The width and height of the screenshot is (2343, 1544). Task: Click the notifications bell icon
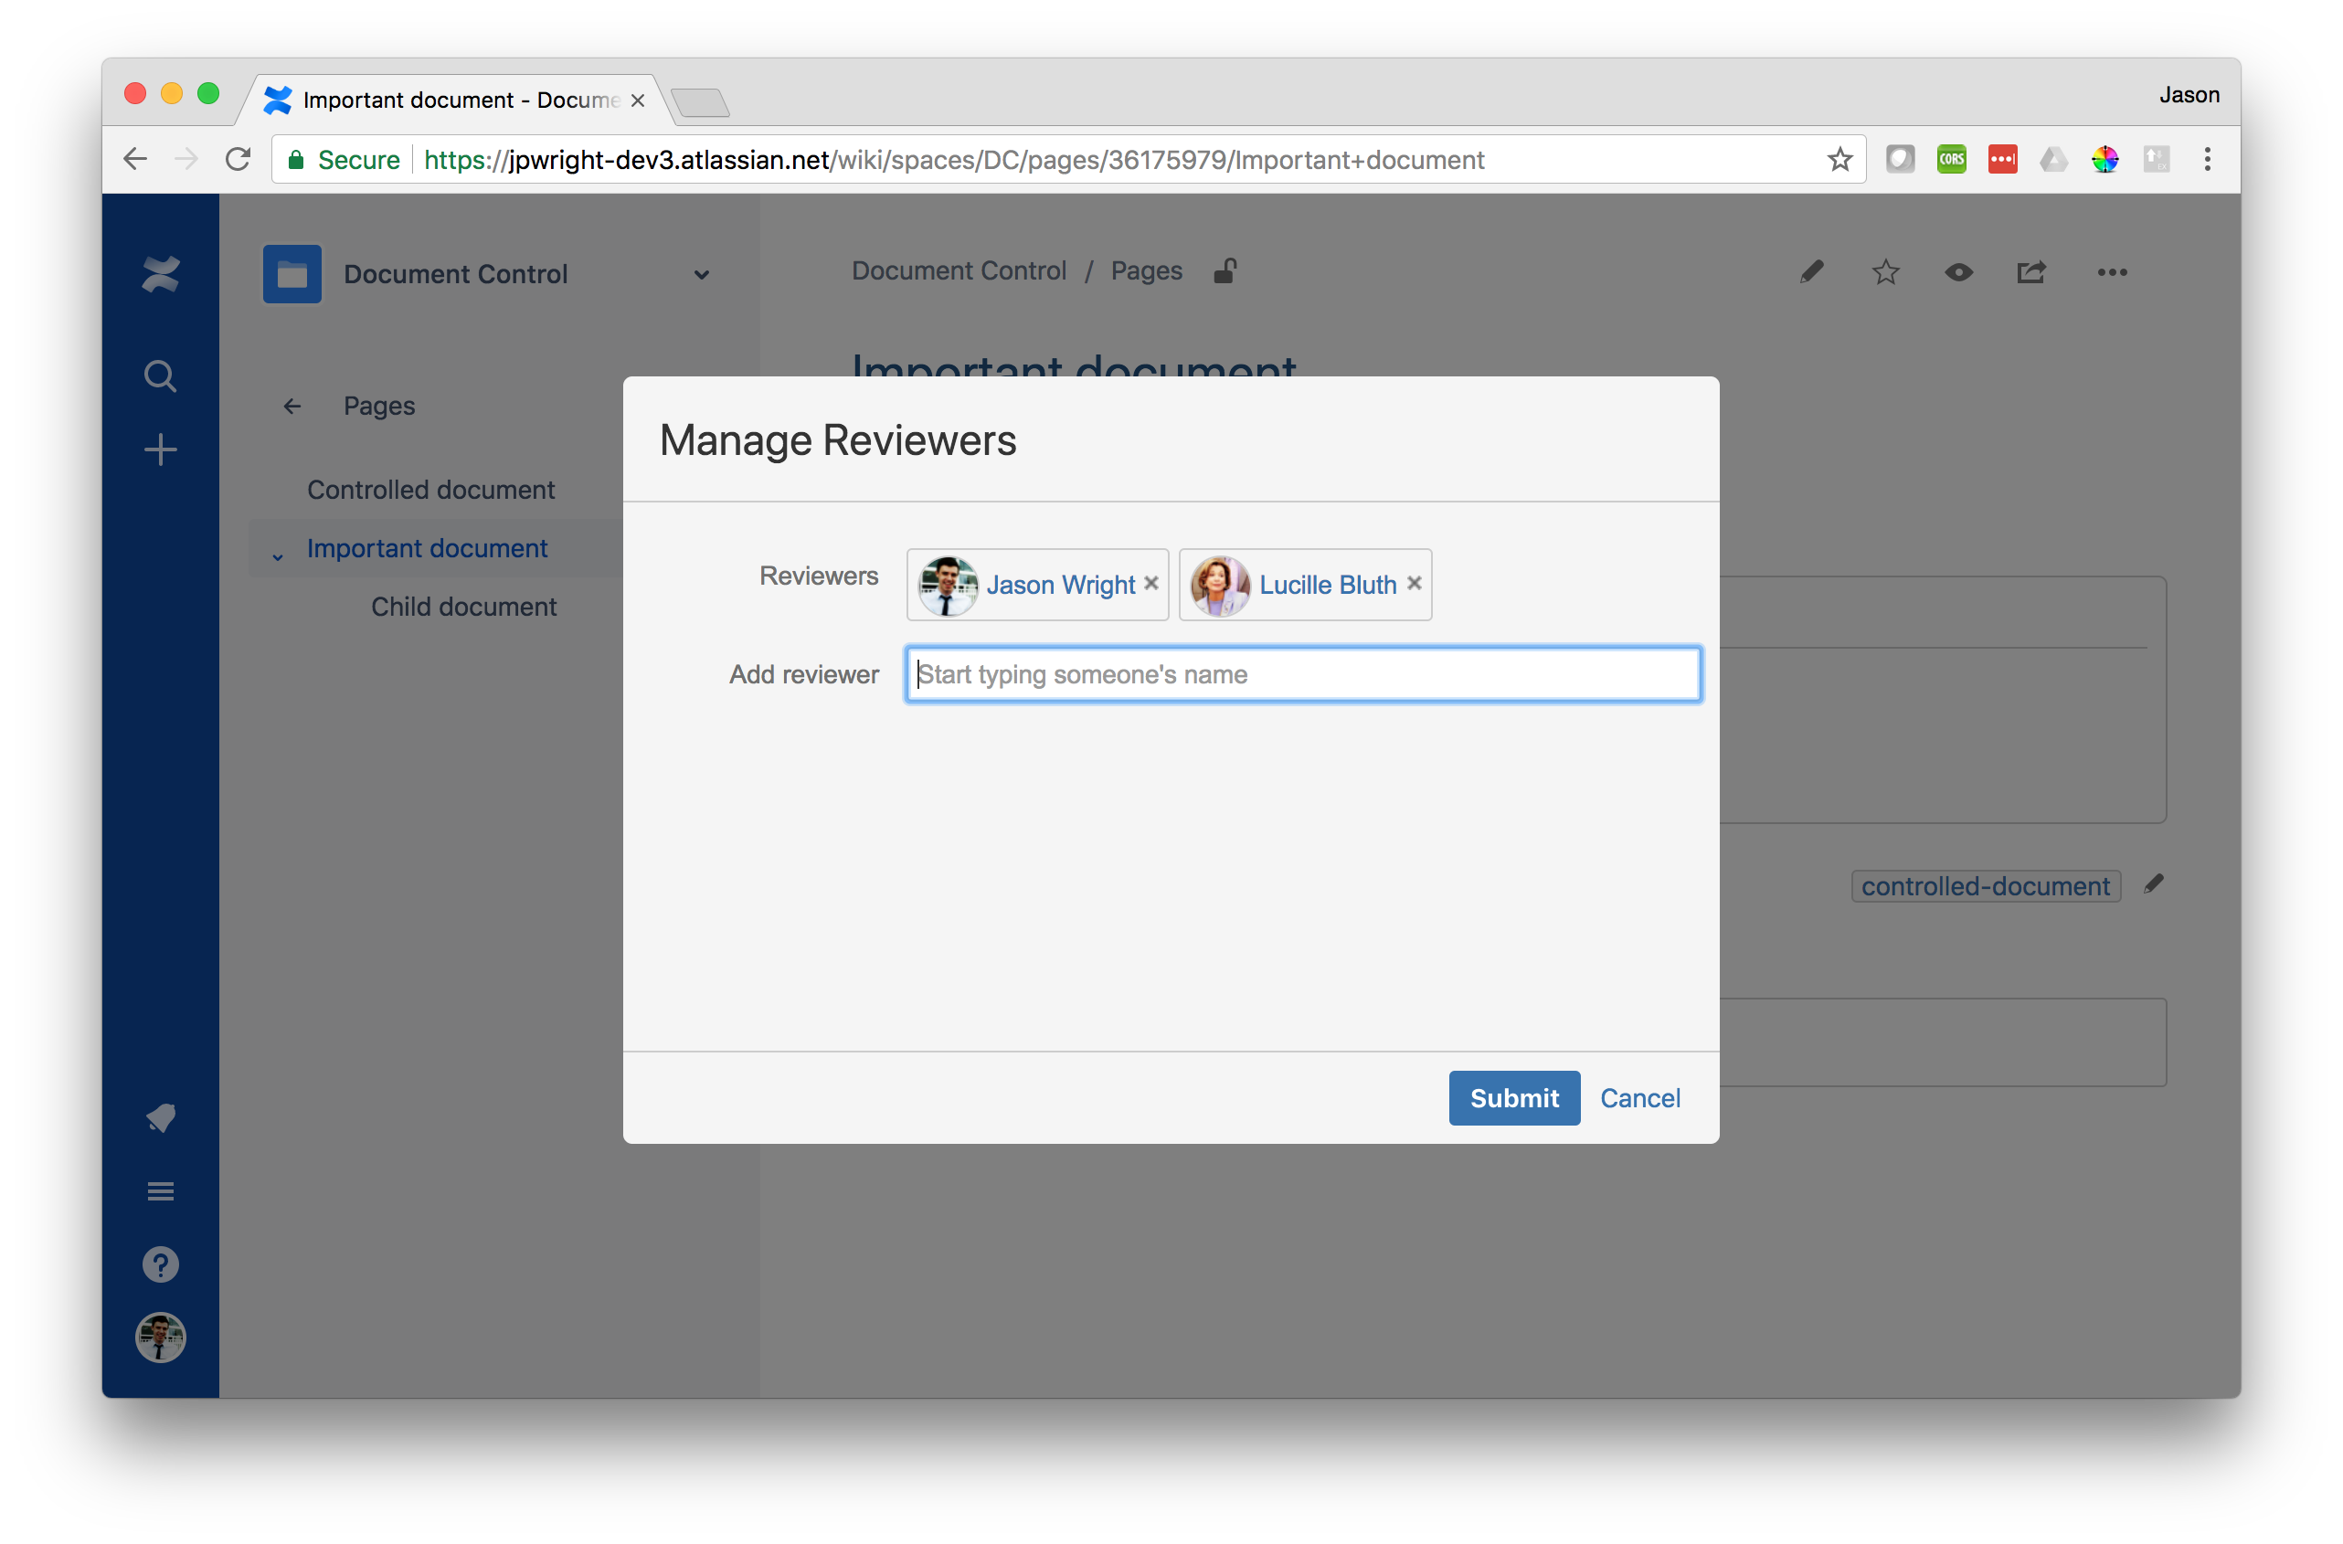pyautogui.click(x=160, y=1116)
